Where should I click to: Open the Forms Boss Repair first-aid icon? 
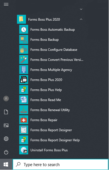24,120
